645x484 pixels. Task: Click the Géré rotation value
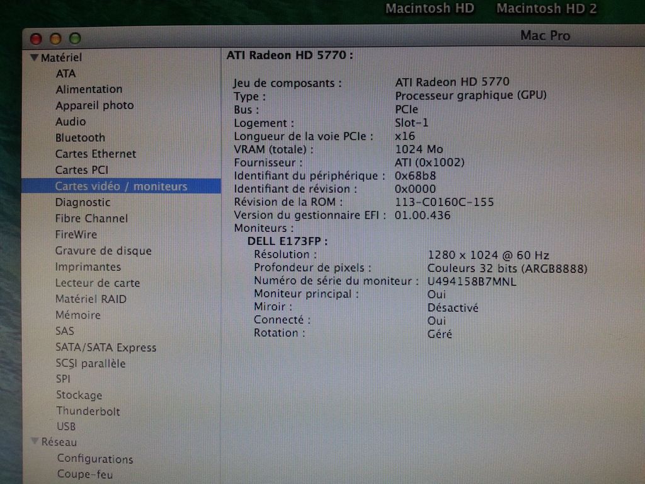coord(440,334)
